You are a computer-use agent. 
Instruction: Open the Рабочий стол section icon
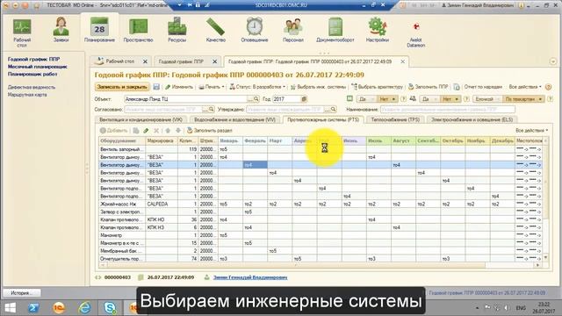tap(22, 27)
